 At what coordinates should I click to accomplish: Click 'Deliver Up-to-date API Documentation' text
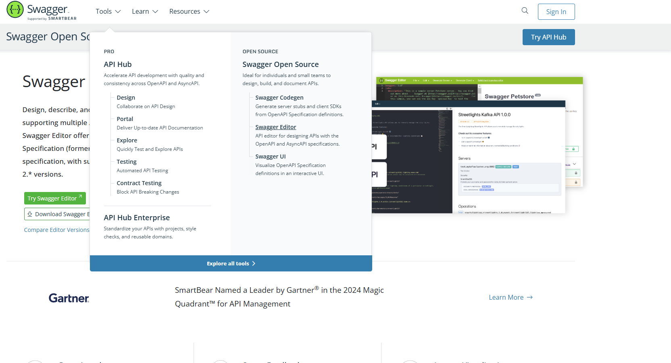coord(160,128)
